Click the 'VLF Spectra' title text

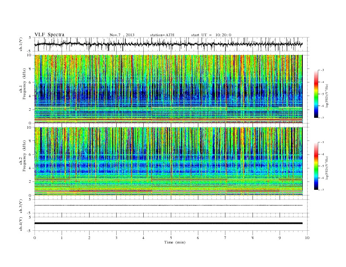49,34
